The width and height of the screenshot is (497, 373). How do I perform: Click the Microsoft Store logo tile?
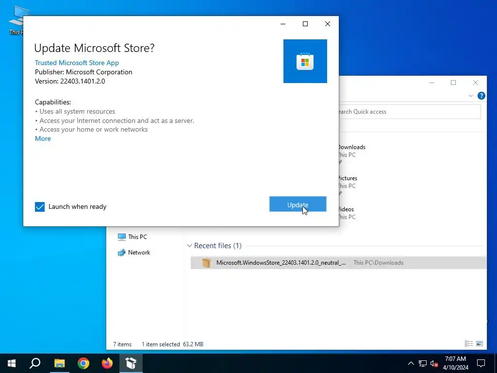(x=305, y=61)
